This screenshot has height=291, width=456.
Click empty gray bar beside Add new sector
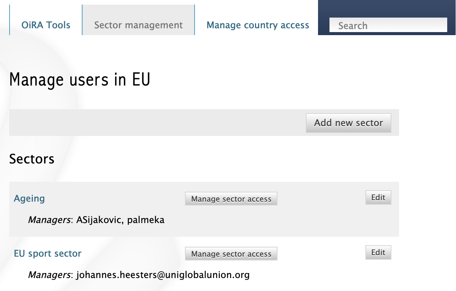[153, 123]
